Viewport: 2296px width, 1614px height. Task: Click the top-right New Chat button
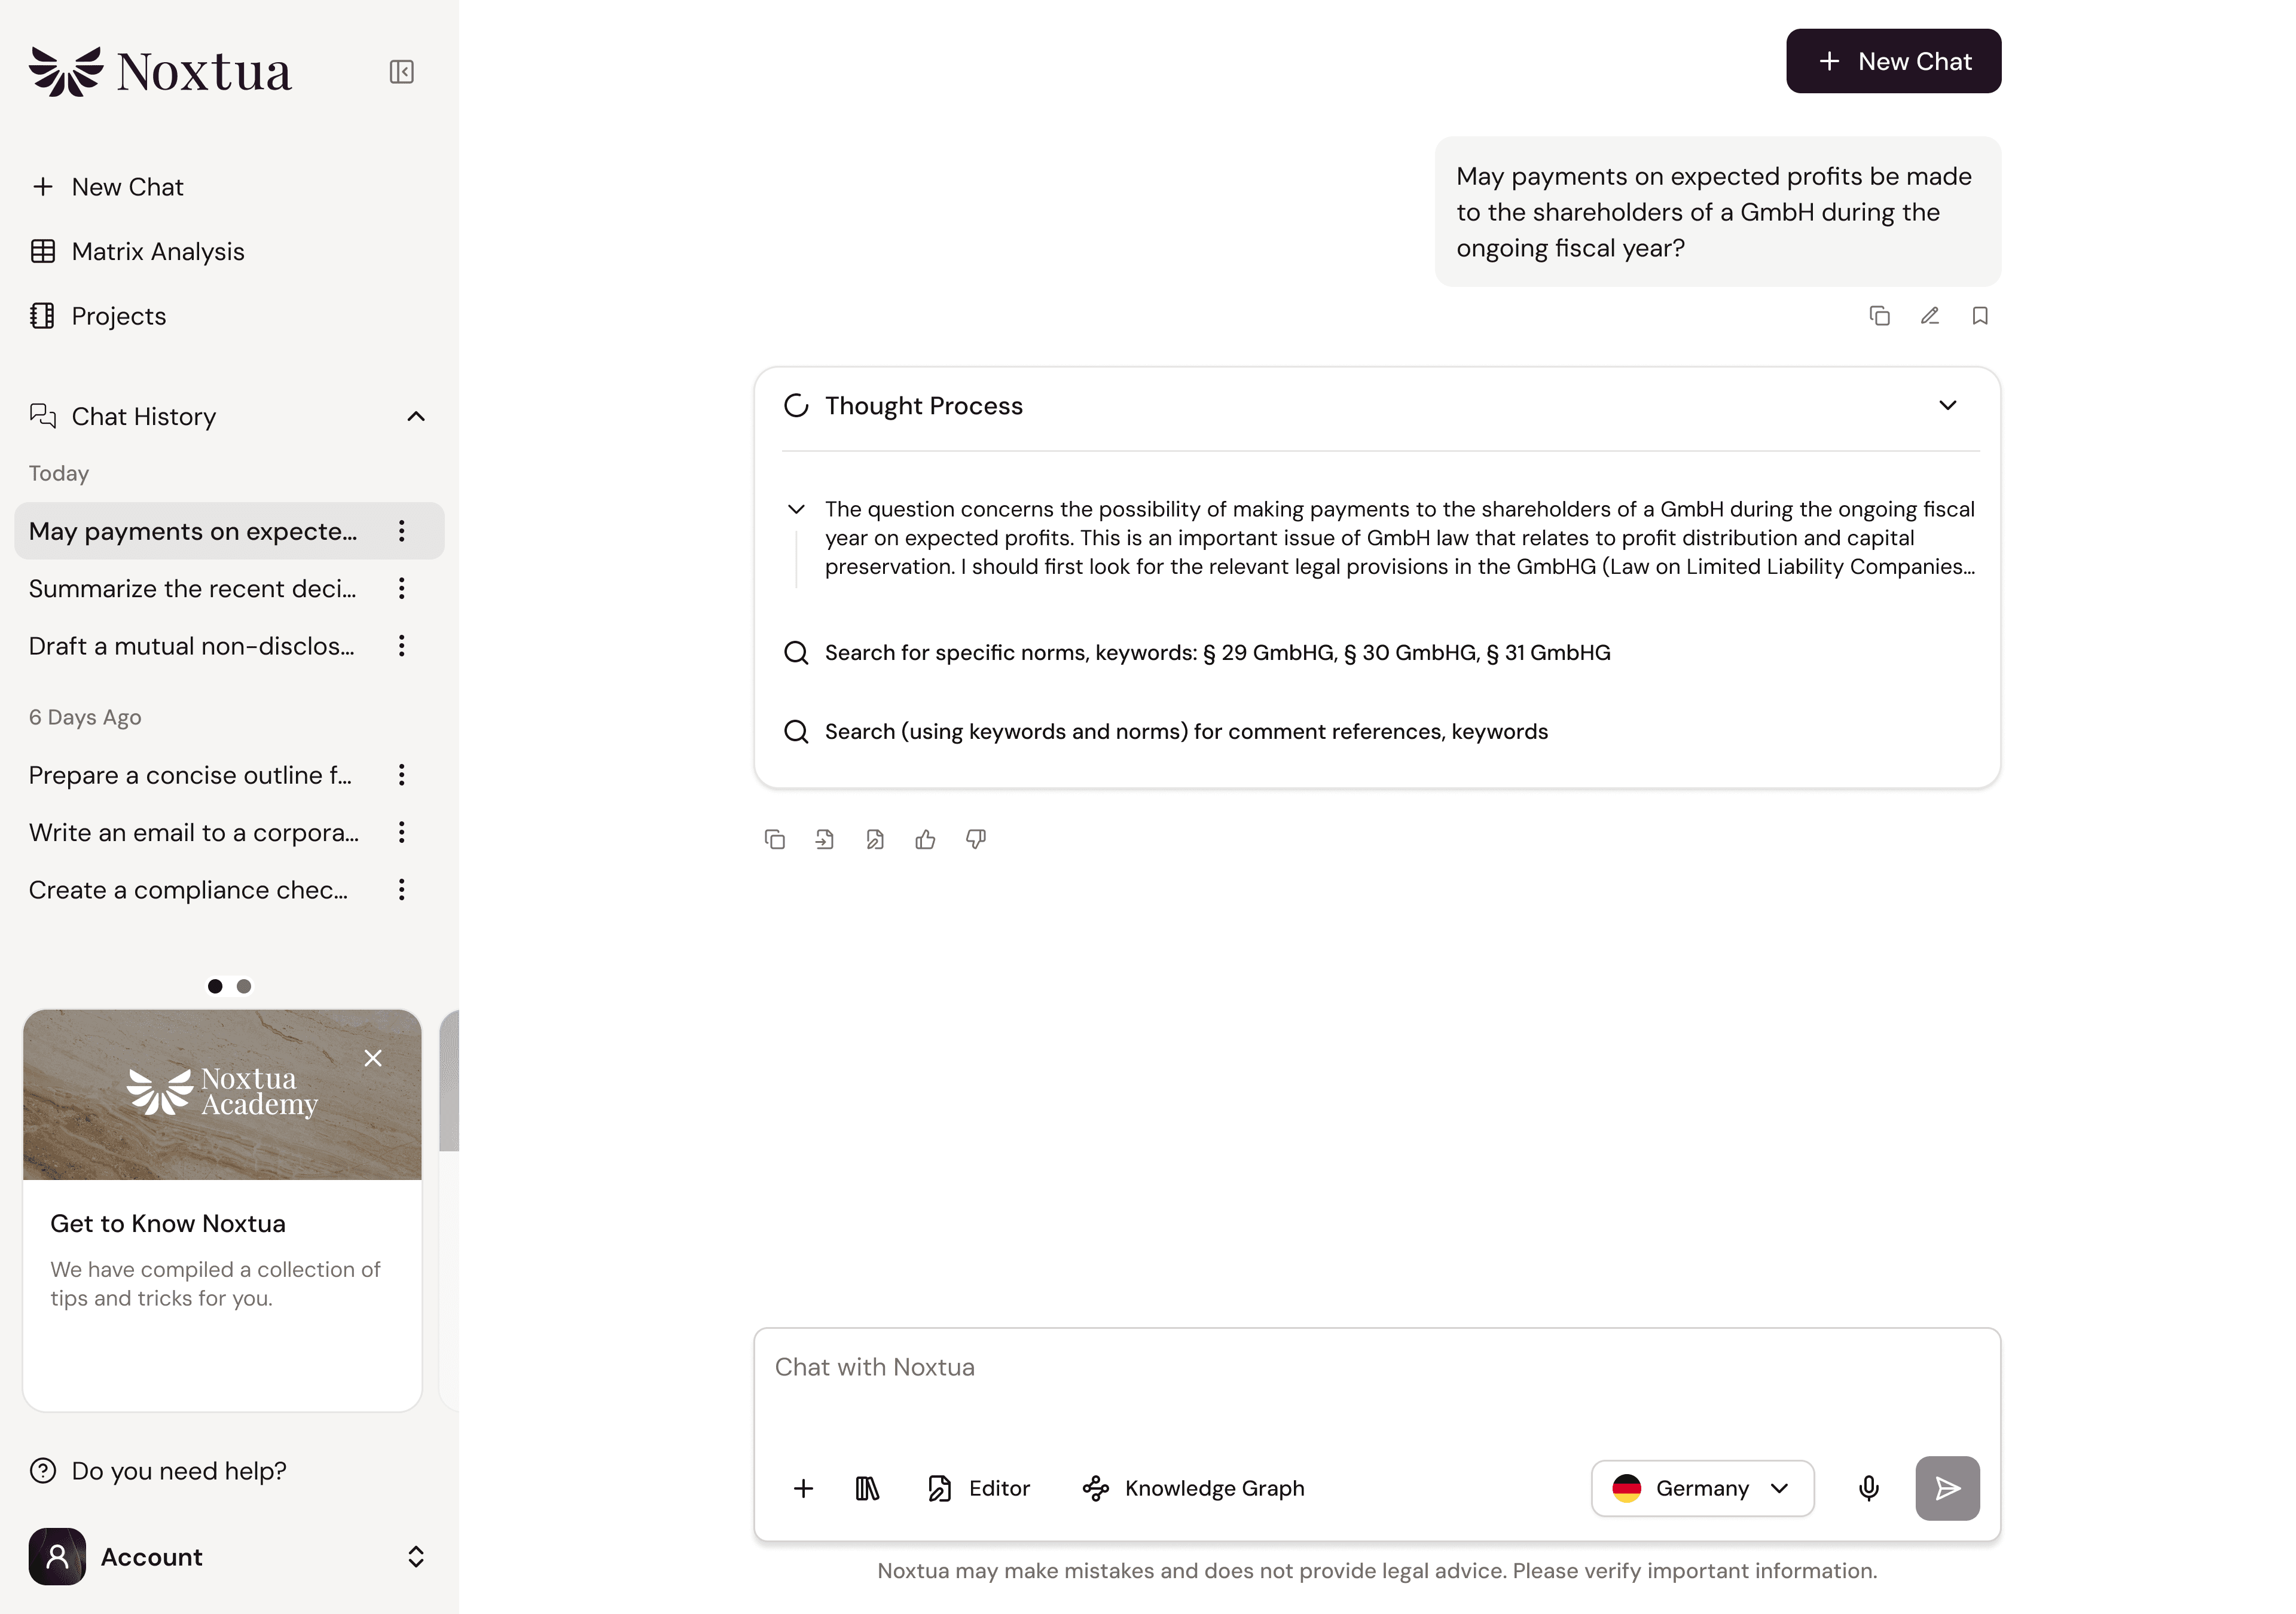tap(1893, 61)
